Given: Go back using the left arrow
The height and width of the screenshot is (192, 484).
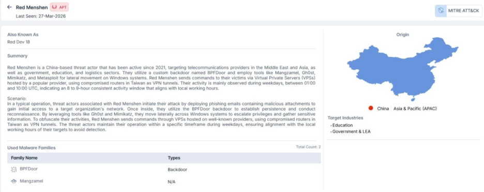Looking at the screenshot, I should [x=10, y=7].
